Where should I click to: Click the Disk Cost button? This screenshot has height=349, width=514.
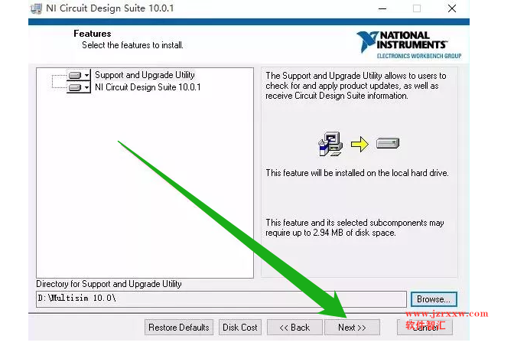pyautogui.click(x=240, y=328)
